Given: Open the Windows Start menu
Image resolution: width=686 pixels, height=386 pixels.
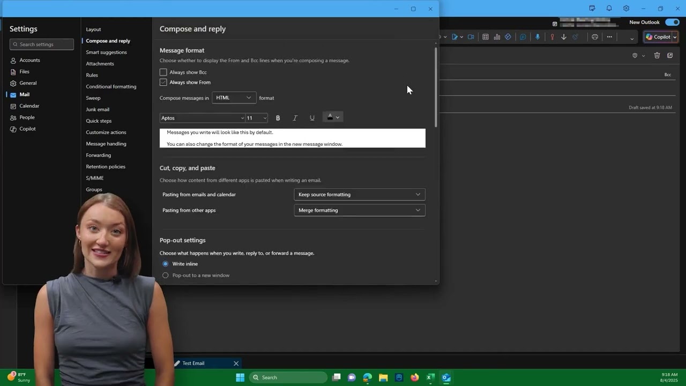Looking at the screenshot, I should [x=240, y=377].
